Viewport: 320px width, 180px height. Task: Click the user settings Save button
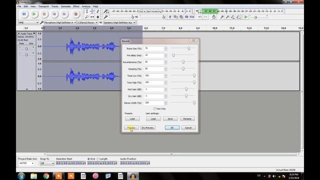coord(170,119)
